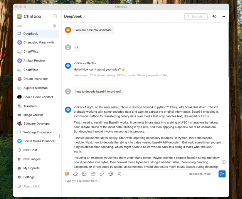Click the Chatbox logo icon in the sidebar
Viewport: 242px width, 199px height.
click(x=19, y=16)
